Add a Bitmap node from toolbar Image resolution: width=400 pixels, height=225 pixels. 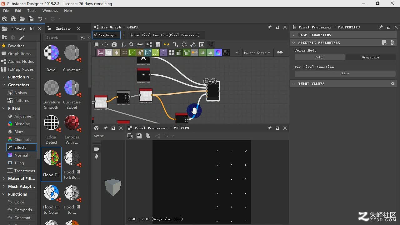pos(101,52)
